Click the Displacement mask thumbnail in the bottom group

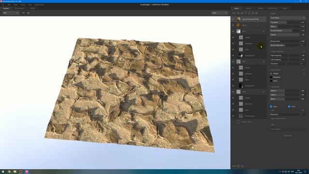click(241, 116)
